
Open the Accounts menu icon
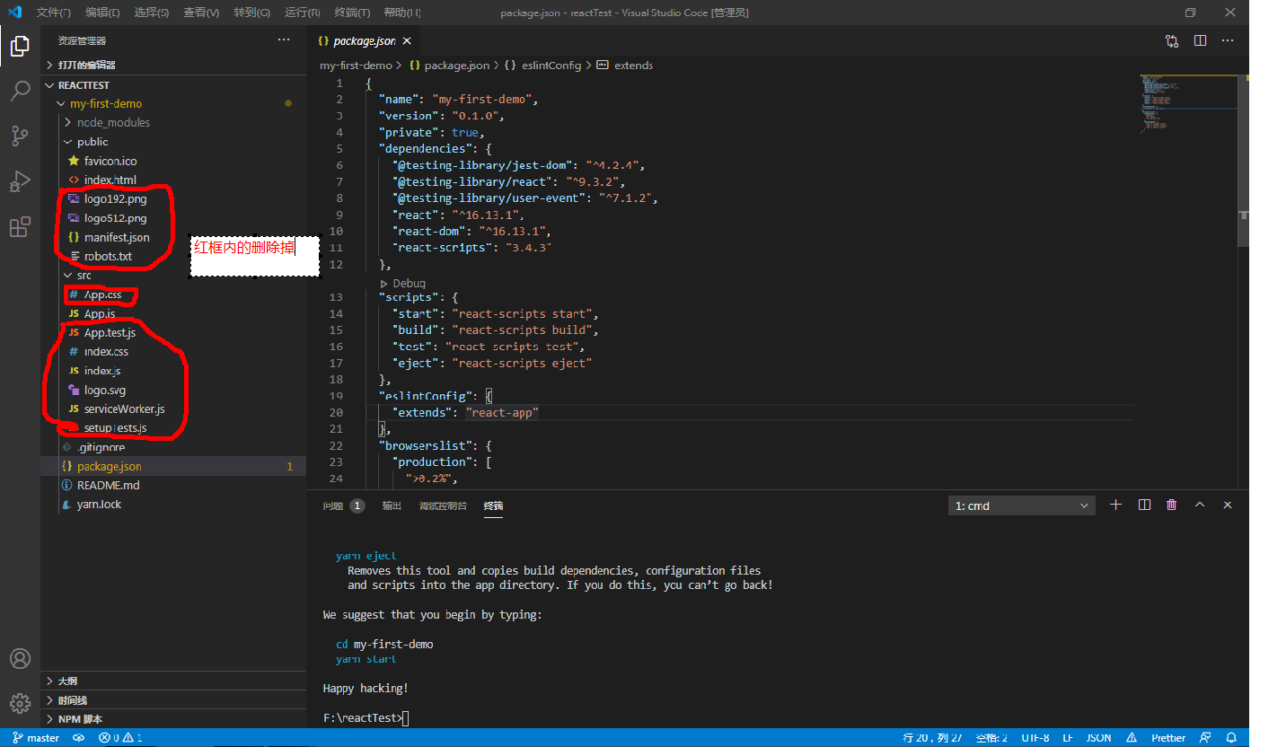coord(20,659)
